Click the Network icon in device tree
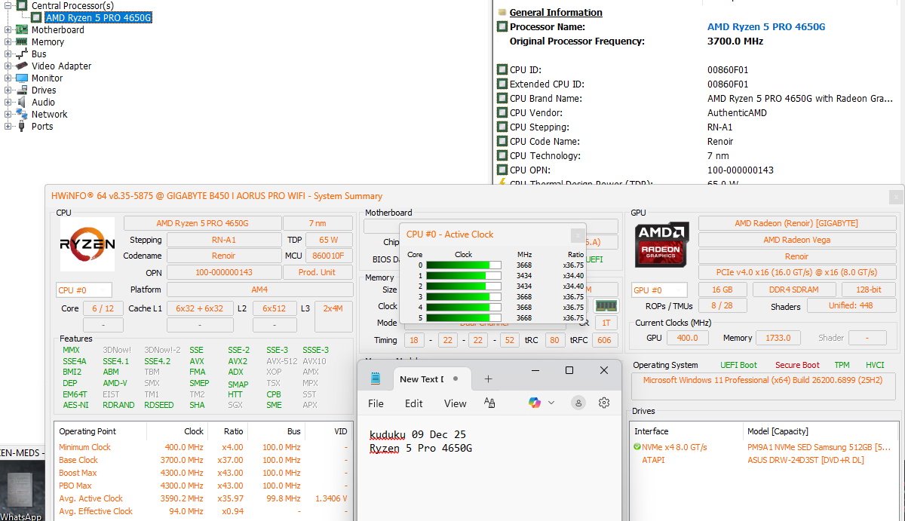The image size is (905, 521). pos(22,115)
